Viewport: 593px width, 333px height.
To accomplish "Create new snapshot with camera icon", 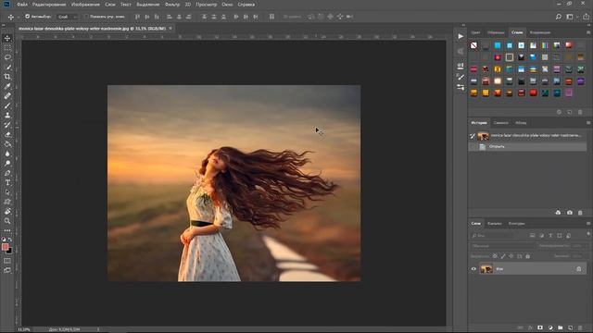I will tap(570, 213).
